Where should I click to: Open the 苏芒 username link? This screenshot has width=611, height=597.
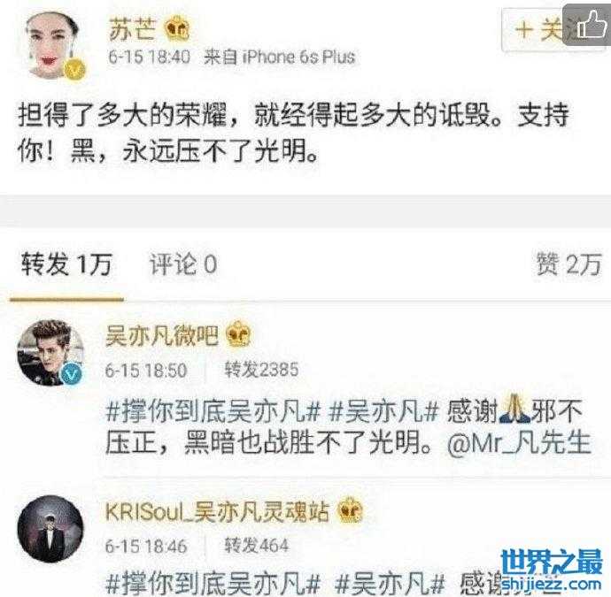(x=132, y=29)
